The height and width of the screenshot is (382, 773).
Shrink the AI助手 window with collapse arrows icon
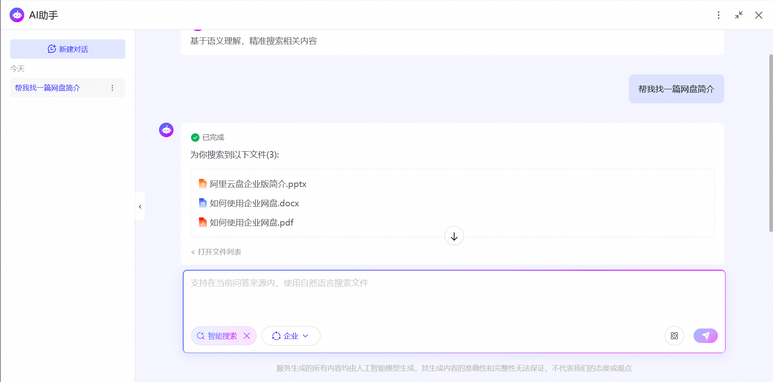[739, 15]
